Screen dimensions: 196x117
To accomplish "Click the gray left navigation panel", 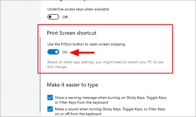I will pos(20,58).
